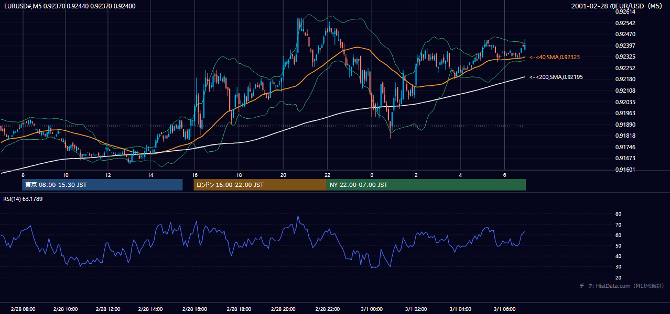This screenshot has height=314, width=670.
Task: Click price axis value 0.91818
Action: [625, 136]
